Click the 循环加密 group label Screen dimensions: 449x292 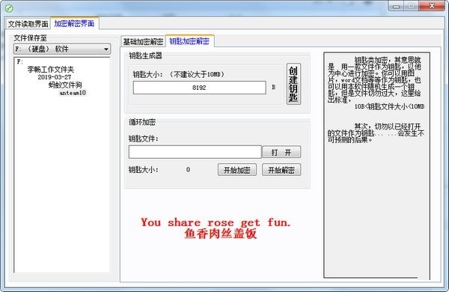(142, 122)
